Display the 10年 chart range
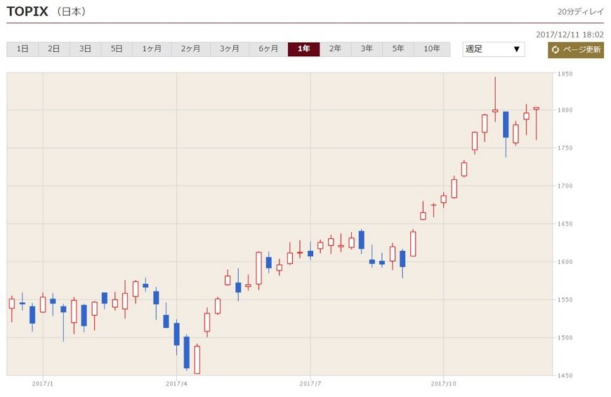Screen dimensions: 611x397 click(x=432, y=49)
